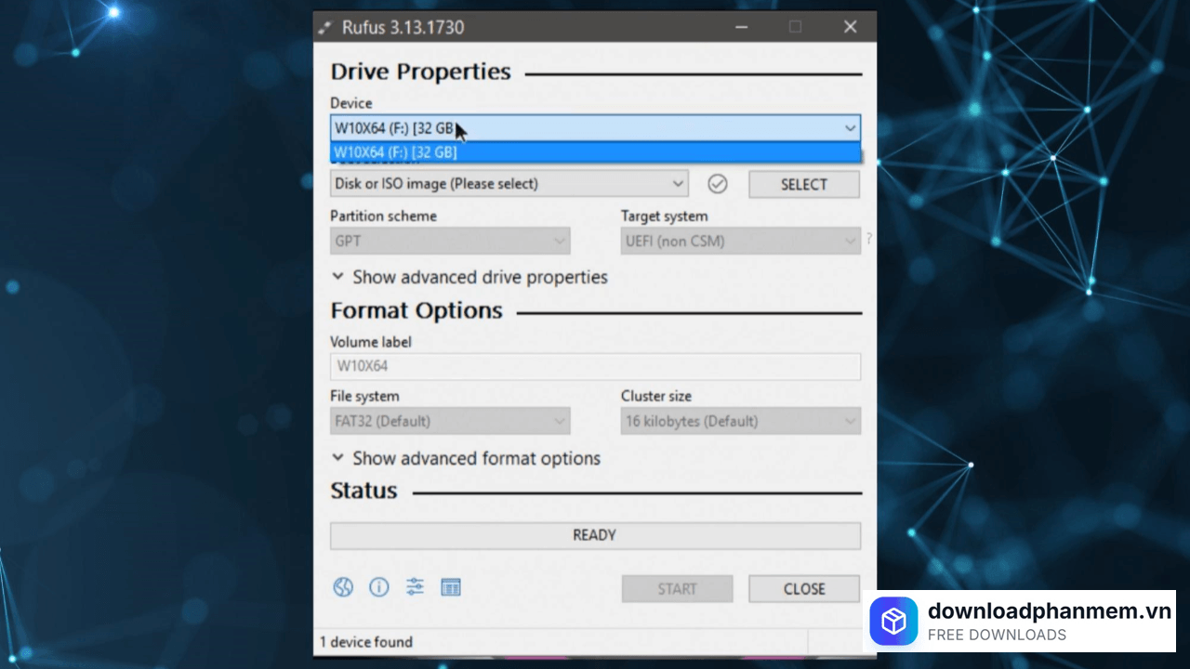This screenshot has width=1190, height=669.
Task: Open the Device dropdown arrow
Action: tap(850, 128)
